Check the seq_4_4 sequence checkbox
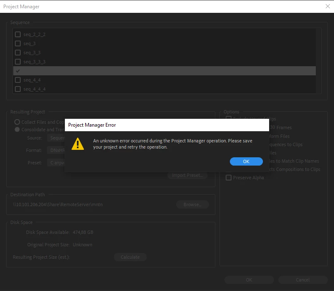The width and height of the screenshot is (334, 291). [x=18, y=80]
